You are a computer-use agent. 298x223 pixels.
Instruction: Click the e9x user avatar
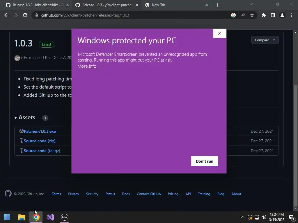pos(17,58)
